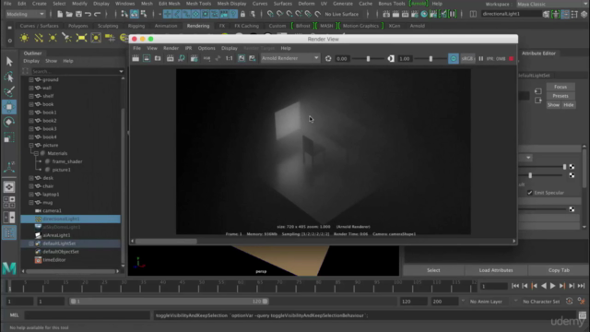Open Script Editor icon at bottom right

pos(582,315)
